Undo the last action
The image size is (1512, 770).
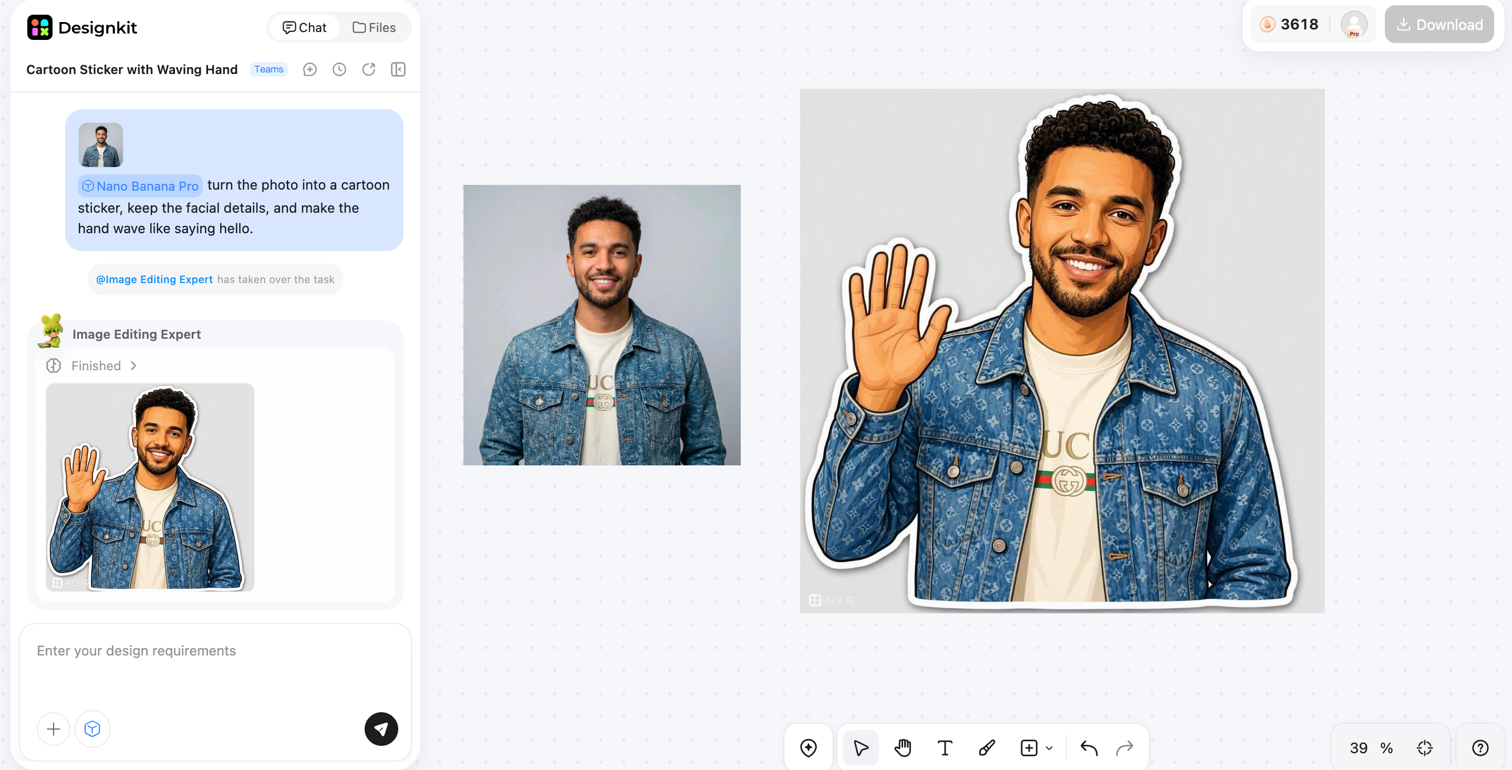point(1089,748)
